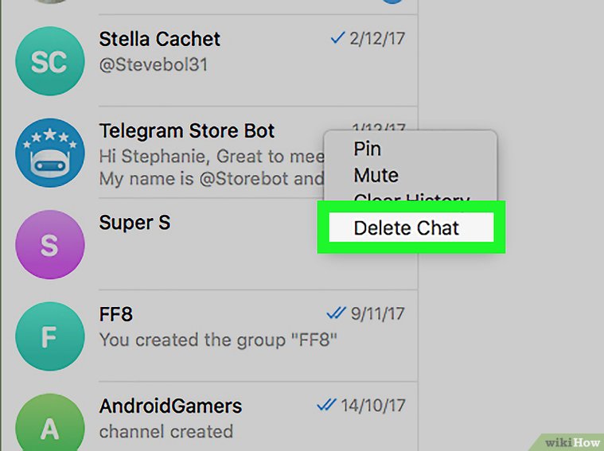Viewport: 604px width, 451px height.
Task: Select the purple Super S avatar
Action: tap(49, 243)
